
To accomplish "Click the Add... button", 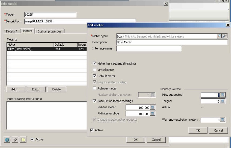I will pos(16,89).
